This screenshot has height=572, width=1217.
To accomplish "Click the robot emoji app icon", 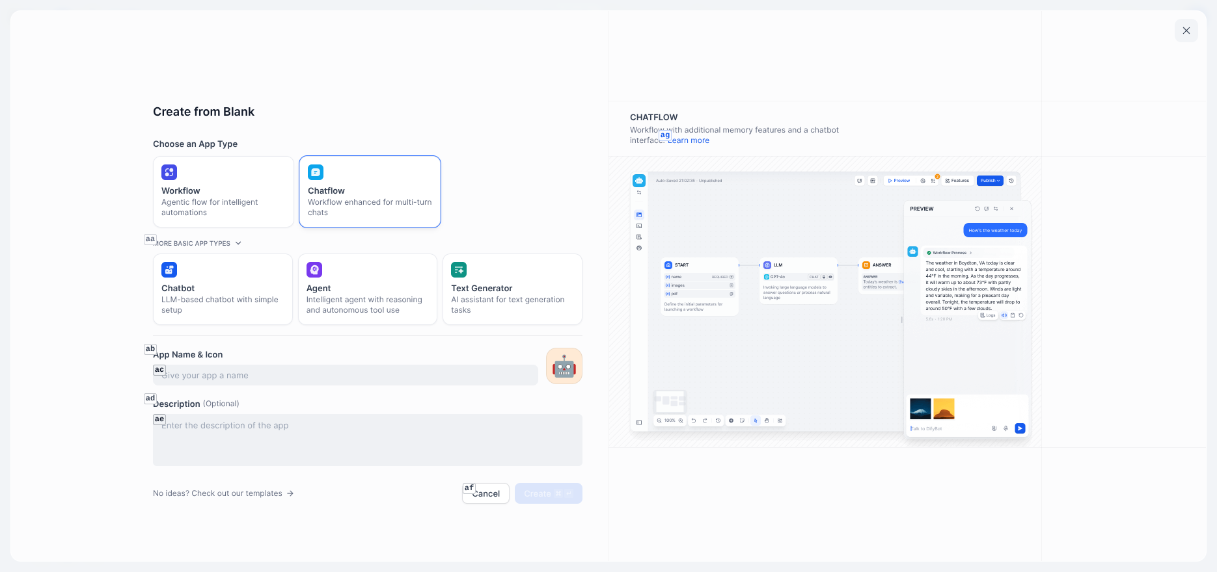I will 564,366.
